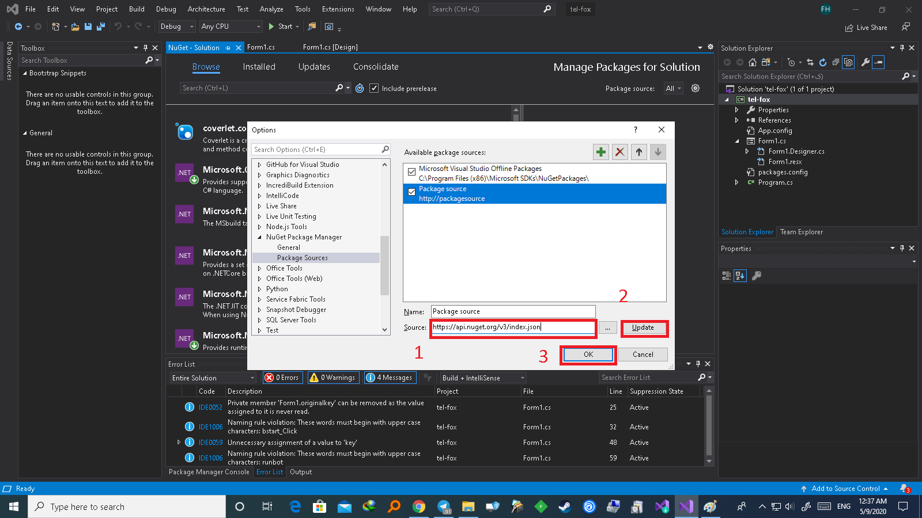Open Microsoft Store from the taskbar
Image resolution: width=922 pixels, height=518 pixels.
(x=319, y=506)
